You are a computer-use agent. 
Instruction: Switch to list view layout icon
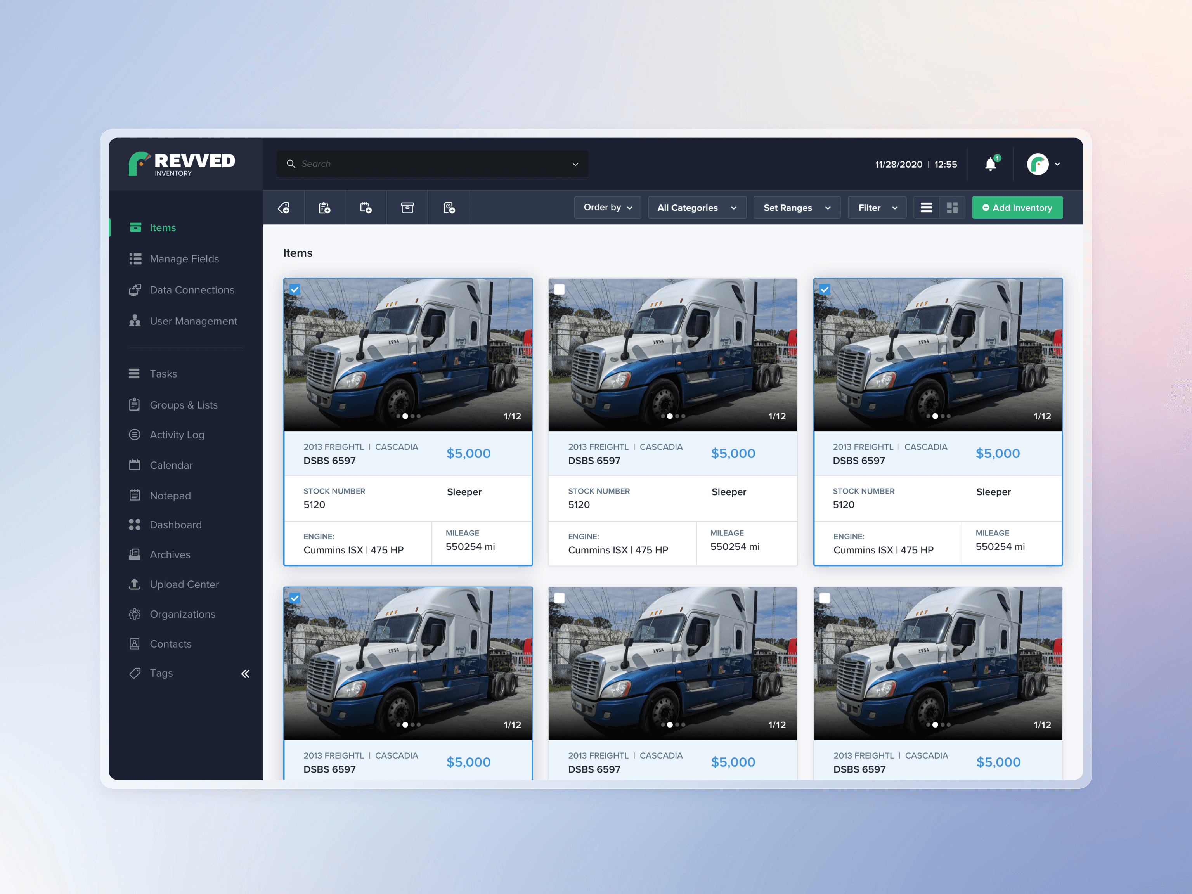pos(926,208)
